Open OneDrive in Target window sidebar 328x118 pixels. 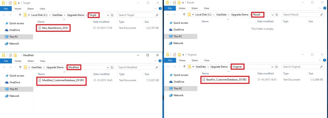[14, 30]
